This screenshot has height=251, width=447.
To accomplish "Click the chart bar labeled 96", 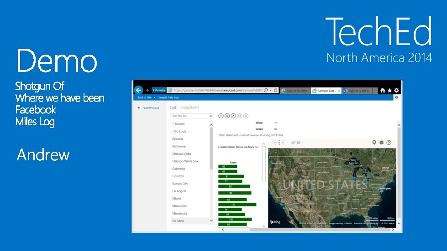I will tap(234, 186).
